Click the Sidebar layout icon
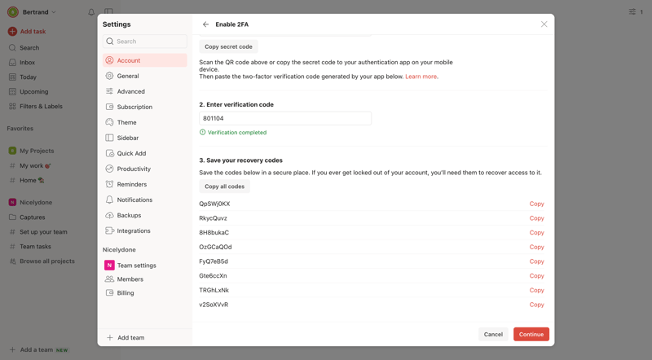The image size is (652, 360). coord(109,138)
